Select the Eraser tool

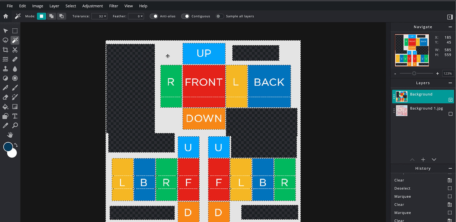click(x=5, y=97)
